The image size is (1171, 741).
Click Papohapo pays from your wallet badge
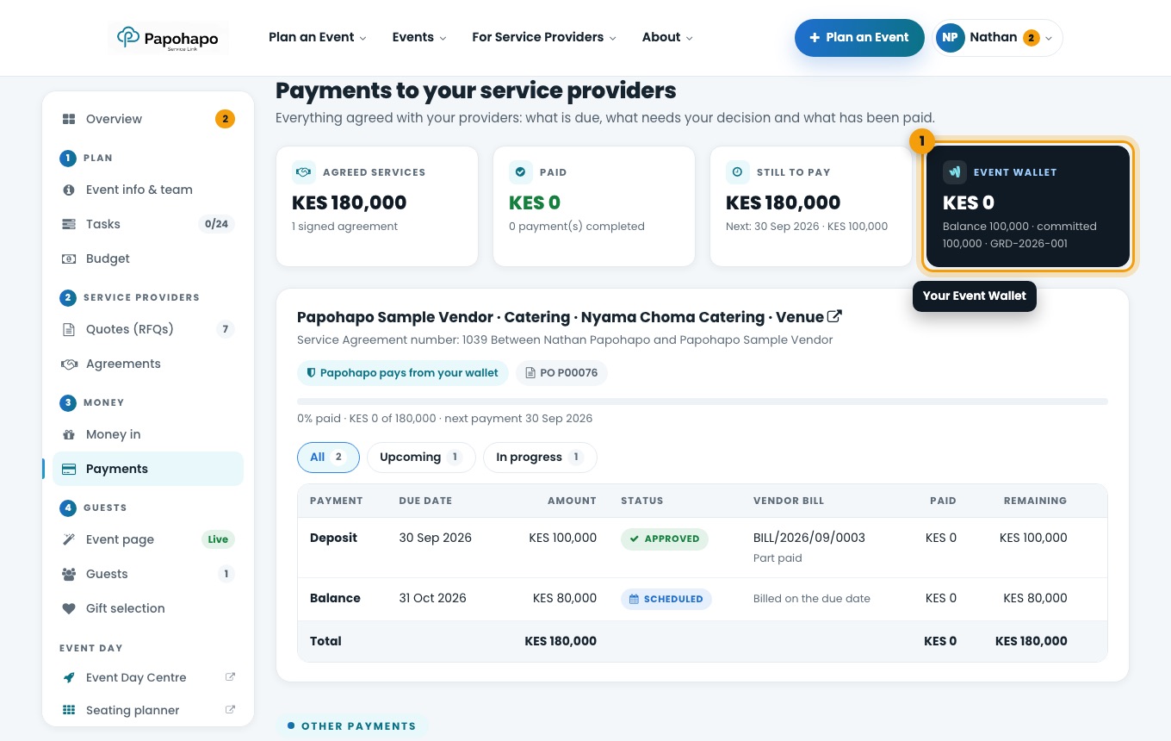(403, 373)
